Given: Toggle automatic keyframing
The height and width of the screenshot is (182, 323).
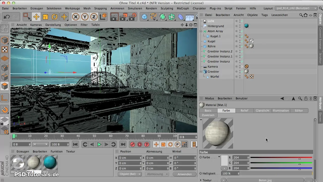Looking at the screenshot, I should pyautogui.click(x=140, y=144).
